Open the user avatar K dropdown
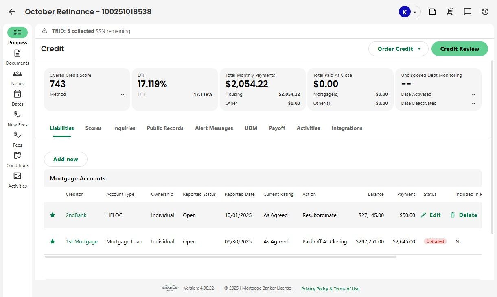The height and width of the screenshot is (297, 497). [409, 12]
